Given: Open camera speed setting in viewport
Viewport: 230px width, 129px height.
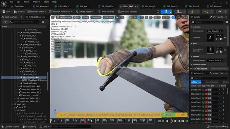Looking at the screenshot, I should coord(184,18).
